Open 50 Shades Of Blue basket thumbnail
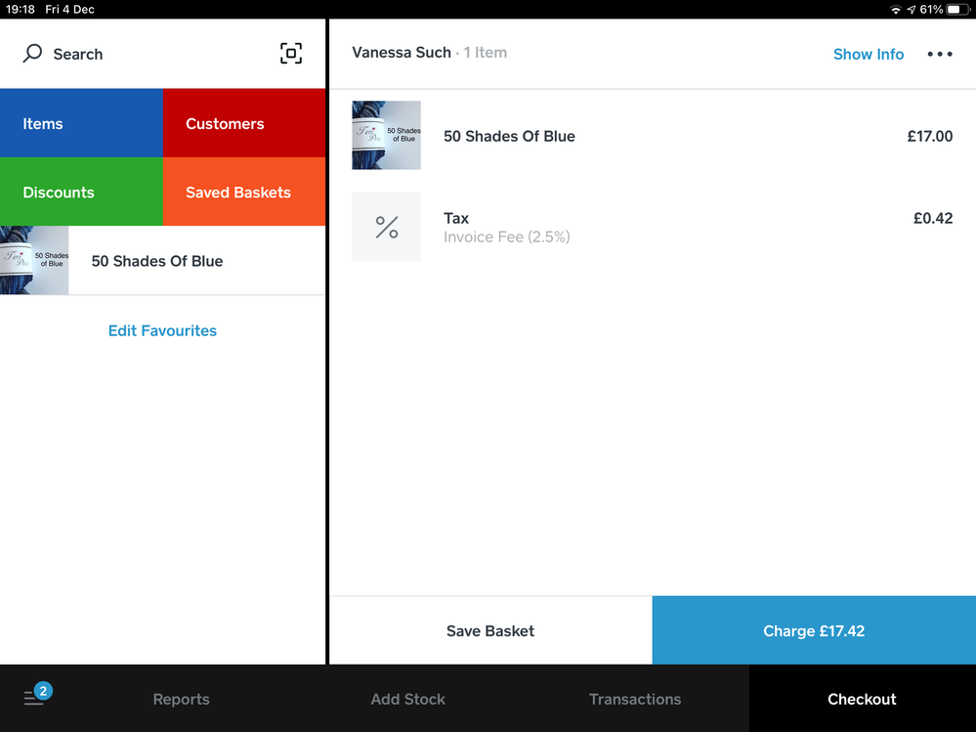976x732 pixels. [x=386, y=135]
